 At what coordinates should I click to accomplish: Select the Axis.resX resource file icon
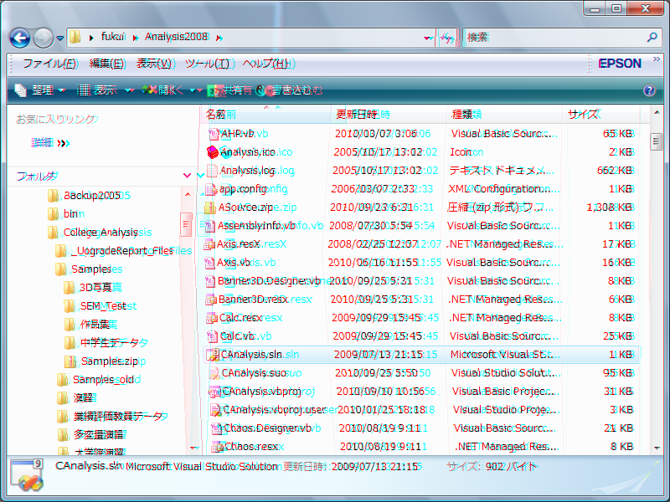pyautogui.click(x=209, y=244)
